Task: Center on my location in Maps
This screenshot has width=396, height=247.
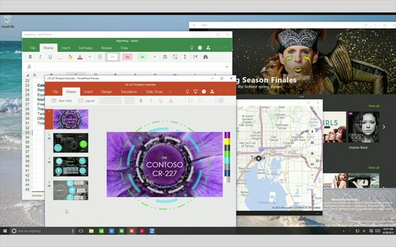Action: (x=312, y=154)
